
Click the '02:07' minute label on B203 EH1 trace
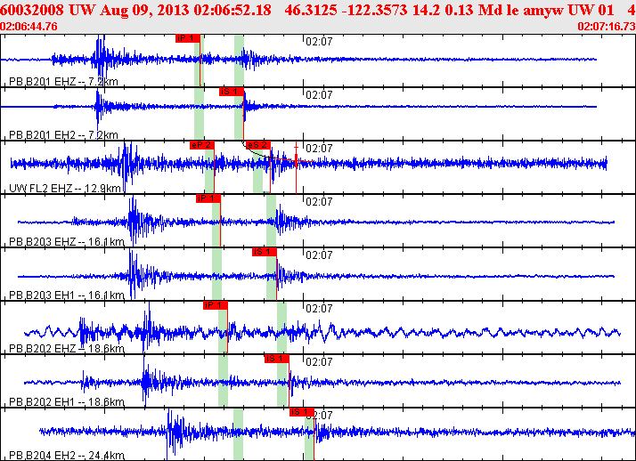[x=319, y=255]
